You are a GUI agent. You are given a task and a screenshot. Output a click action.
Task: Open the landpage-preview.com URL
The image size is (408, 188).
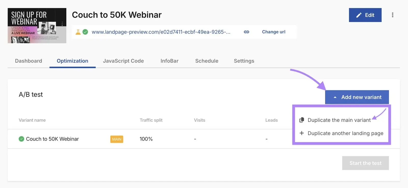coord(161,32)
